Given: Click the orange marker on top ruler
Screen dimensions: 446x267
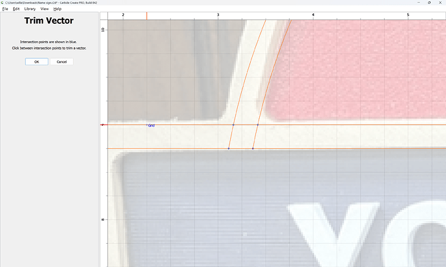Looking at the screenshot, I should tap(147, 15).
